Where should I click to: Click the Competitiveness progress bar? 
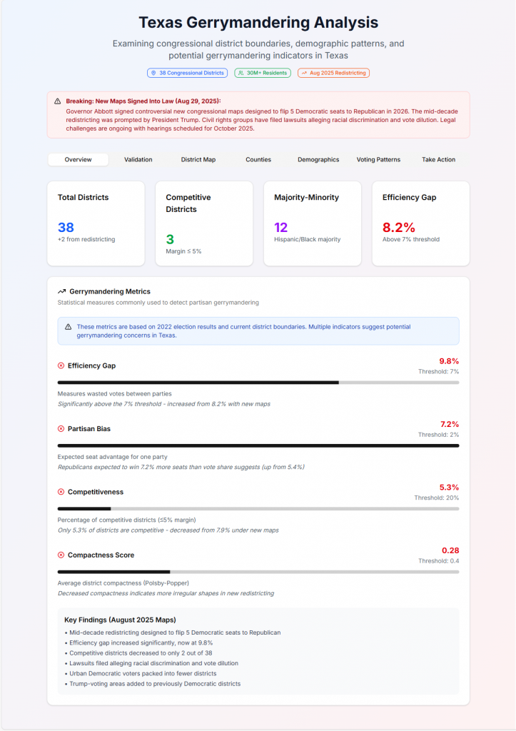point(258,509)
